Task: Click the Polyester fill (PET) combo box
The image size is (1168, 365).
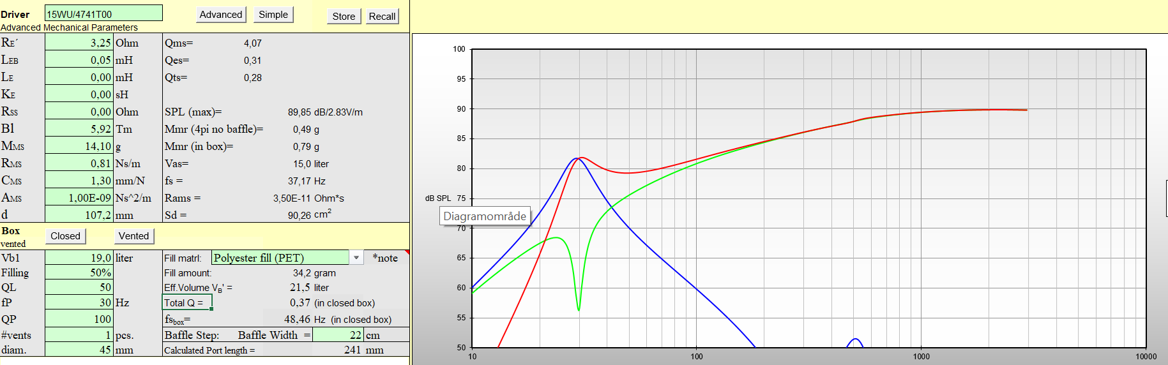Action: click(x=280, y=258)
